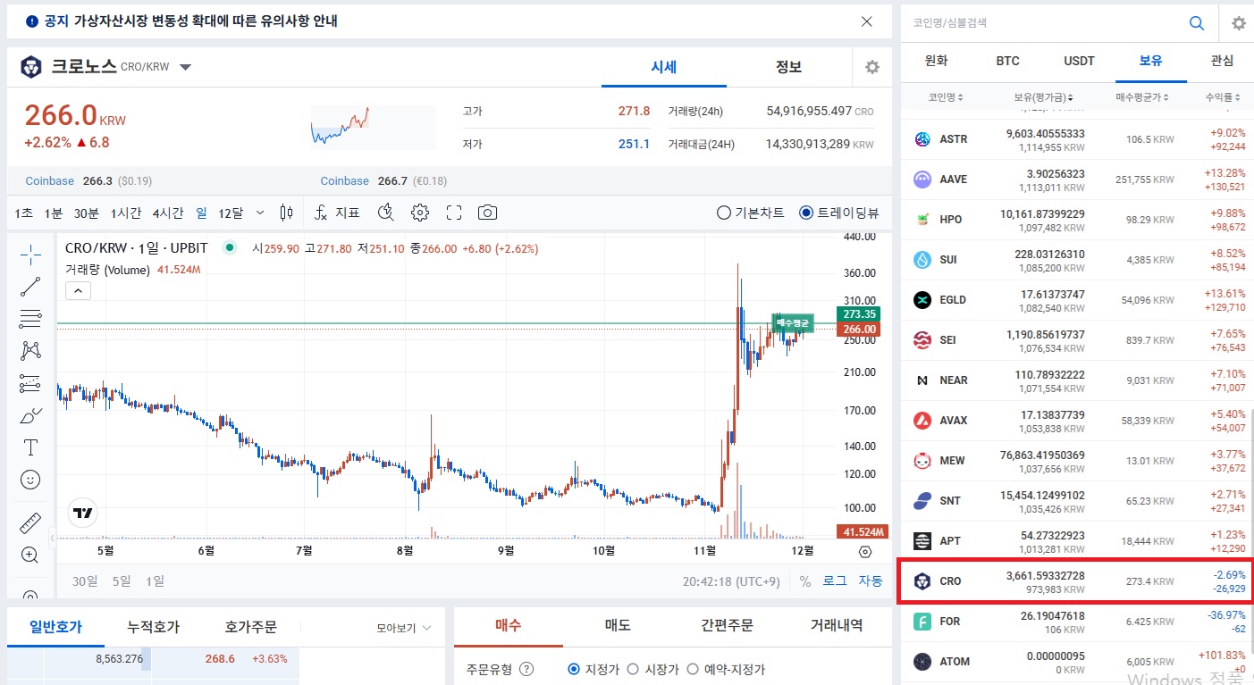Viewport: 1254px width, 685px height.
Task: Open the BTC market tab
Action: point(1007,61)
